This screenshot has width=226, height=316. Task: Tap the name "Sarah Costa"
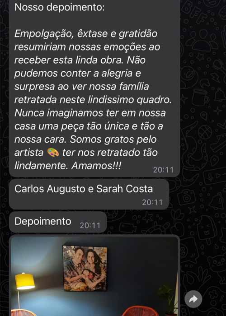[124, 189]
